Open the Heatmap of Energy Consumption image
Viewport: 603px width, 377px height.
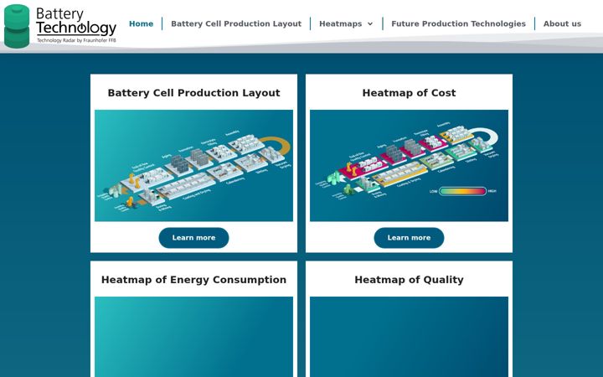193,337
